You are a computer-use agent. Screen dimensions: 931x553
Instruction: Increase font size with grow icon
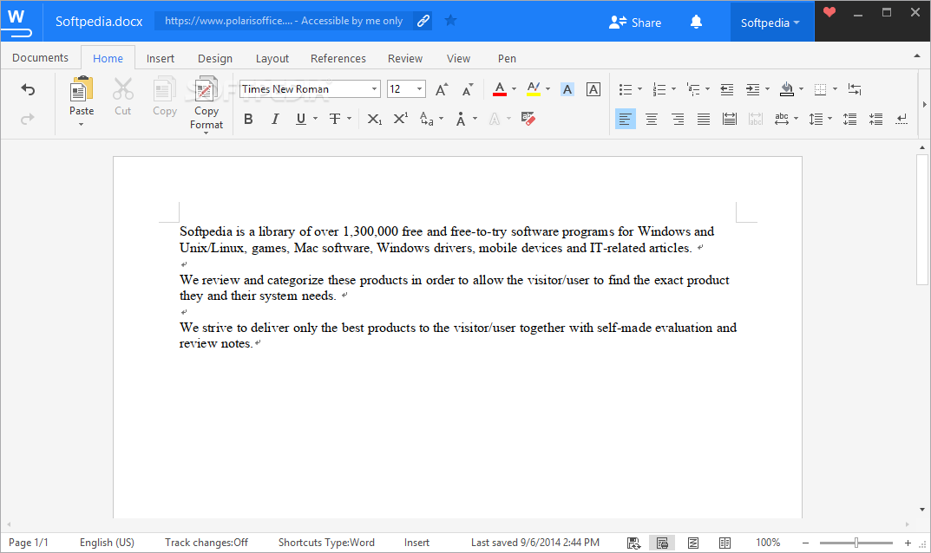(442, 89)
